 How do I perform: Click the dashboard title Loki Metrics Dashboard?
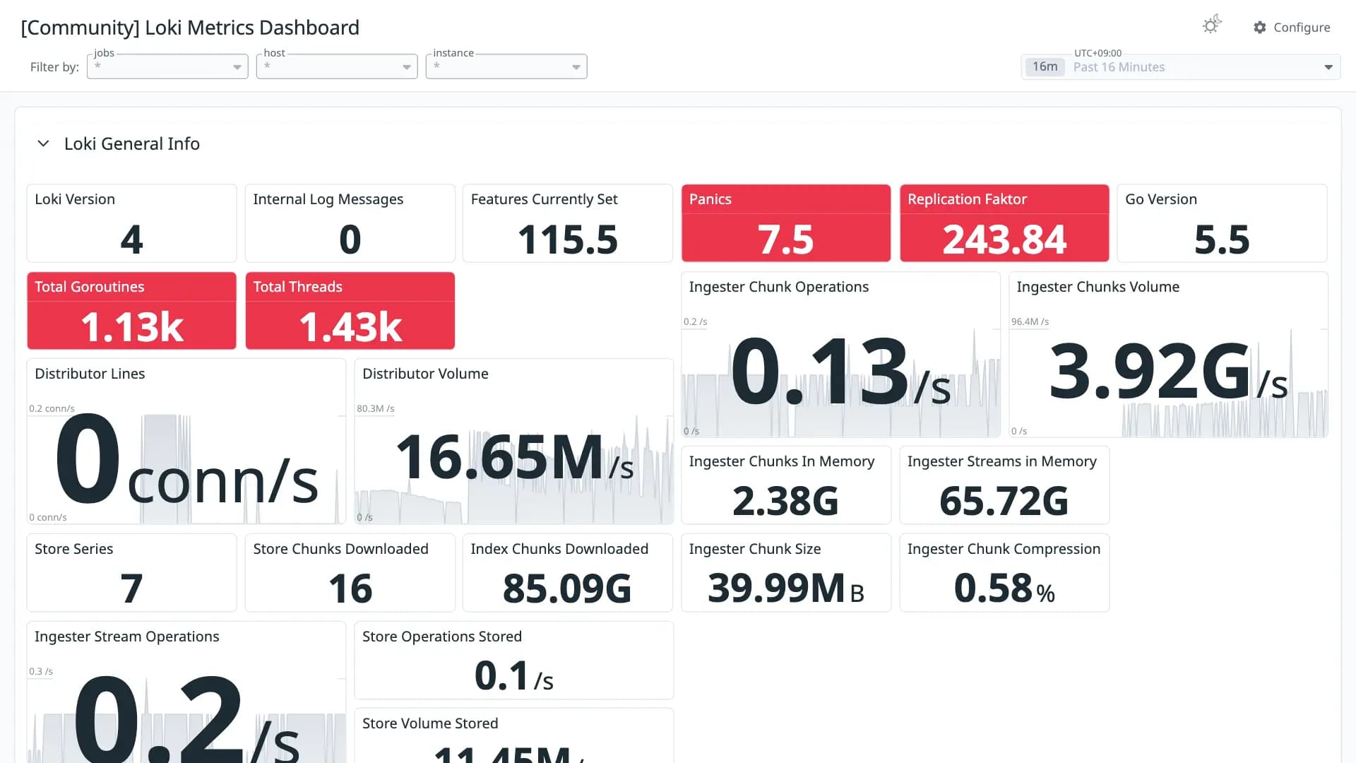click(190, 28)
